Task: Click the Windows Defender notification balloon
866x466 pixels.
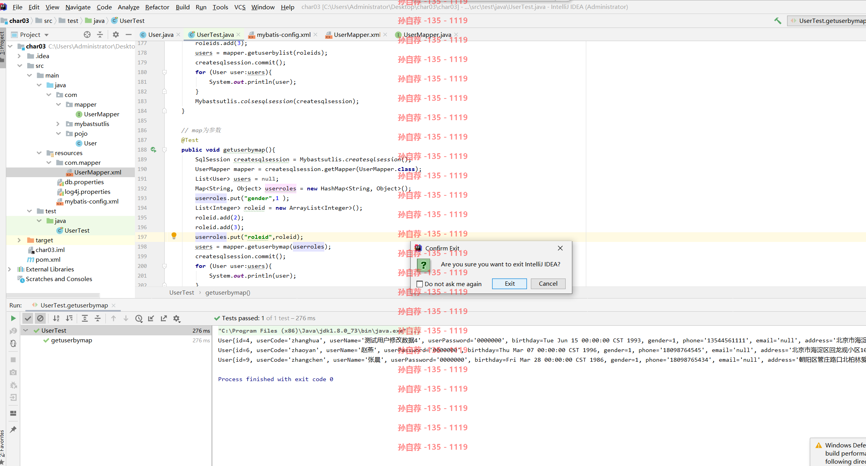Action: pos(838,453)
